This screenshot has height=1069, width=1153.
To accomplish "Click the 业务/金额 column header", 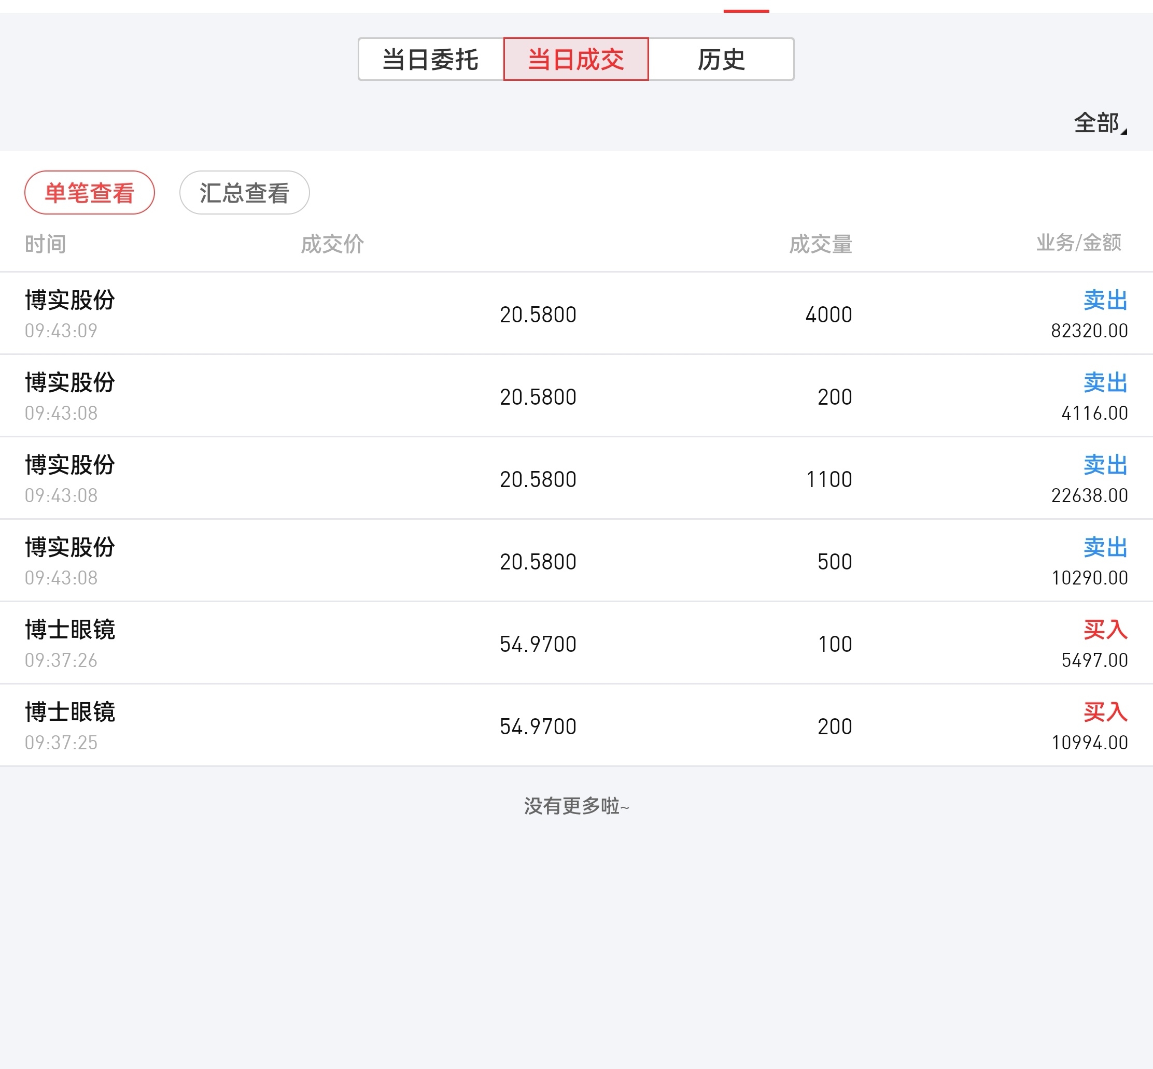I will click(1078, 243).
